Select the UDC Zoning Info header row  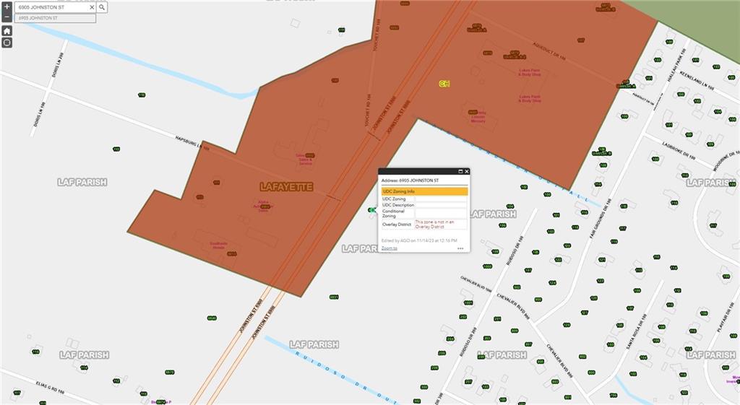[423, 191]
